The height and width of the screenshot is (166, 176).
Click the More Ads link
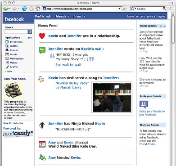click(x=8, y=123)
